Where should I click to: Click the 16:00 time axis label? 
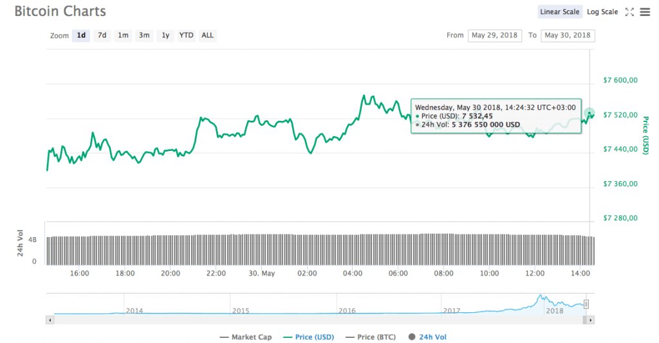[79, 274]
